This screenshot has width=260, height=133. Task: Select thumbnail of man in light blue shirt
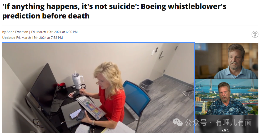pos(227,60)
